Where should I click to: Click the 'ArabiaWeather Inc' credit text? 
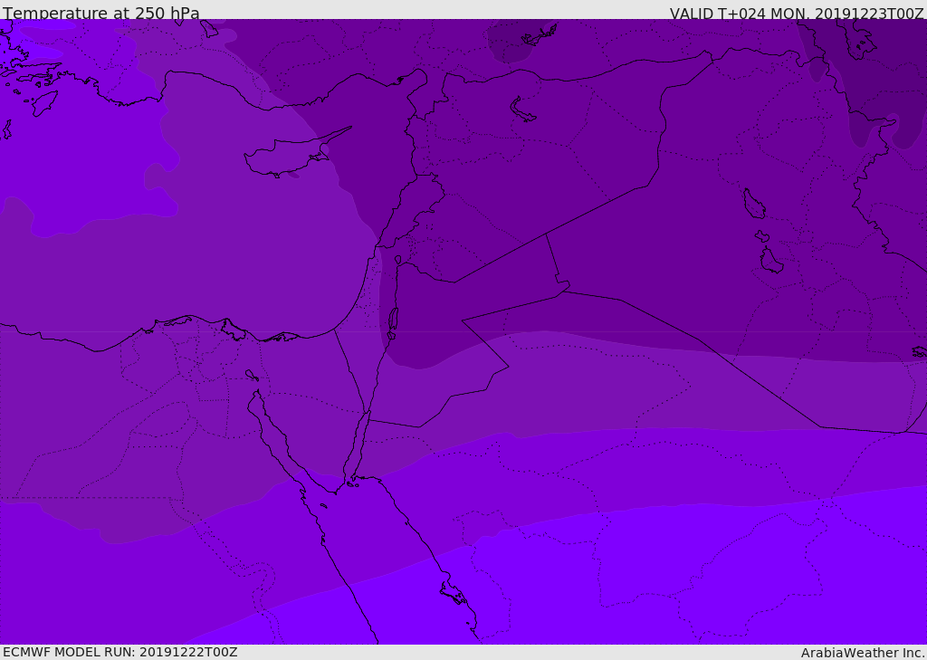(862, 653)
